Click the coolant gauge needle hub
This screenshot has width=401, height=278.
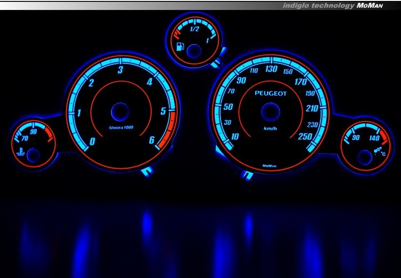click(x=34, y=155)
